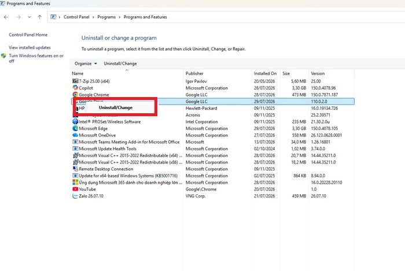Click the YouTube app icon
The width and height of the screenshot is (405, 271).
pyautogui.click(x=75, y=189)
